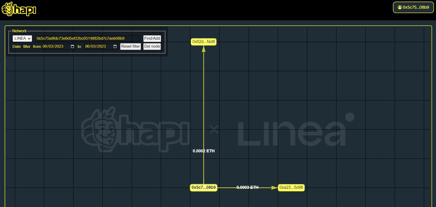
Task: Select the 0x52d...fad8 node
Action: [x=204, y=42]
